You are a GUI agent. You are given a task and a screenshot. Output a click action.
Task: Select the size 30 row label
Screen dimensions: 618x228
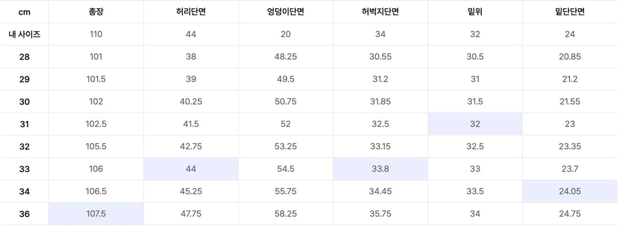pos(24,101)
